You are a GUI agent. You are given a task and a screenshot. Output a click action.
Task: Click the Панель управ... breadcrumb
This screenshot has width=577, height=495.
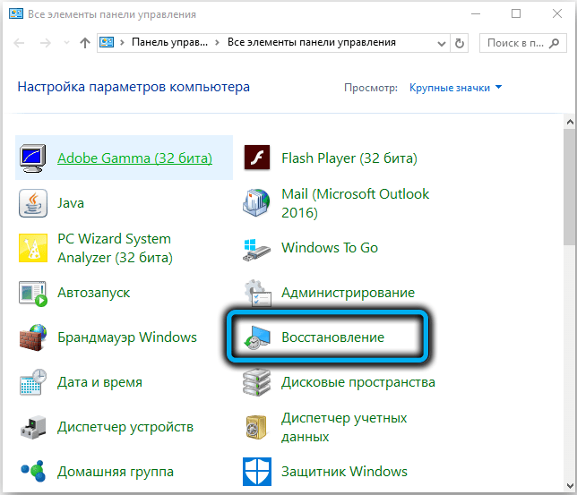(x=169, y=42)
